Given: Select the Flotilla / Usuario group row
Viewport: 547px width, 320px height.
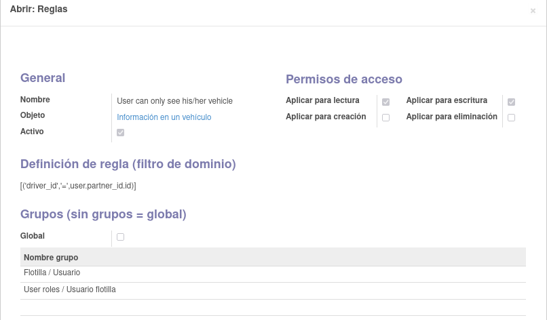Looking at the screenshot, I should pos(273,275).
